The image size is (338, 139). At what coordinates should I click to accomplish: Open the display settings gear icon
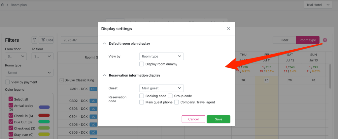tap(325, 40)
